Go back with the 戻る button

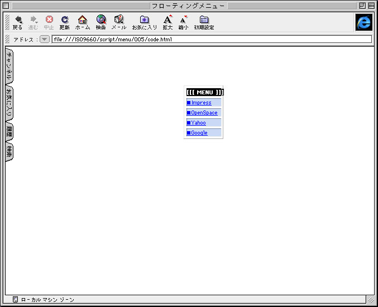tap(18, 23)
